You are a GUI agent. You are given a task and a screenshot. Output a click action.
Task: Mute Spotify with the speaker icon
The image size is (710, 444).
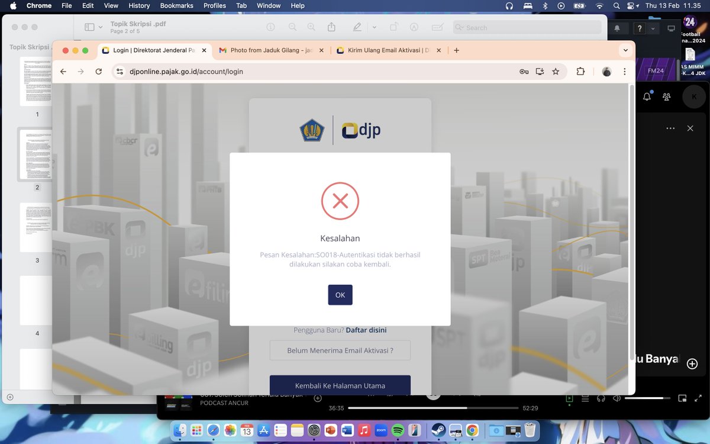[x=617, y=398]
